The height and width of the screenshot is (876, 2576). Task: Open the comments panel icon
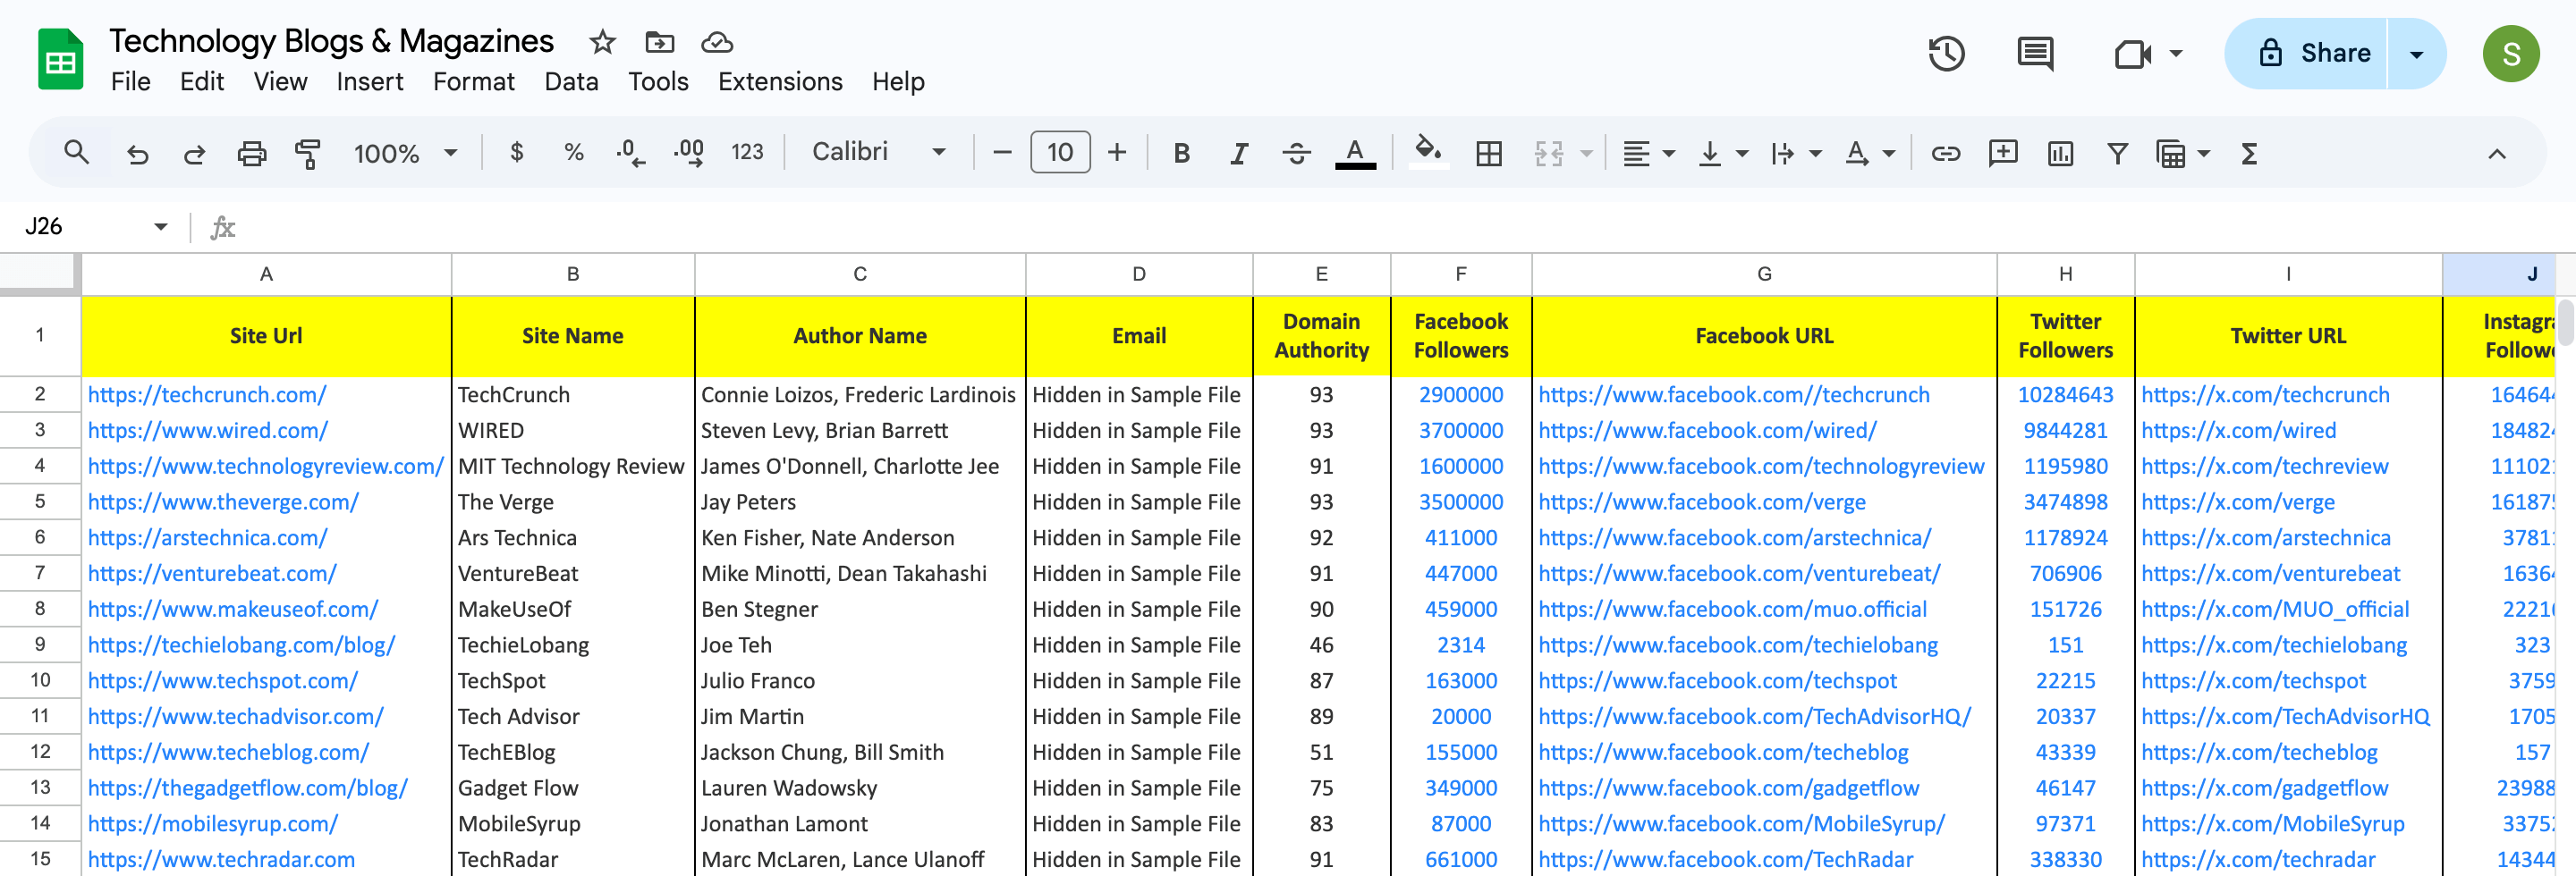point(2035,54)
